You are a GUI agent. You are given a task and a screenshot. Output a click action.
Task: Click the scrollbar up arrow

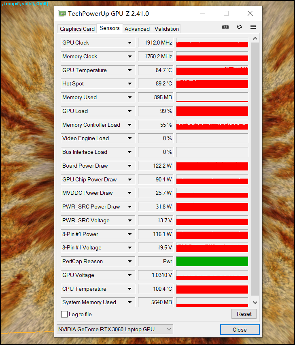[x=255, y=38]
